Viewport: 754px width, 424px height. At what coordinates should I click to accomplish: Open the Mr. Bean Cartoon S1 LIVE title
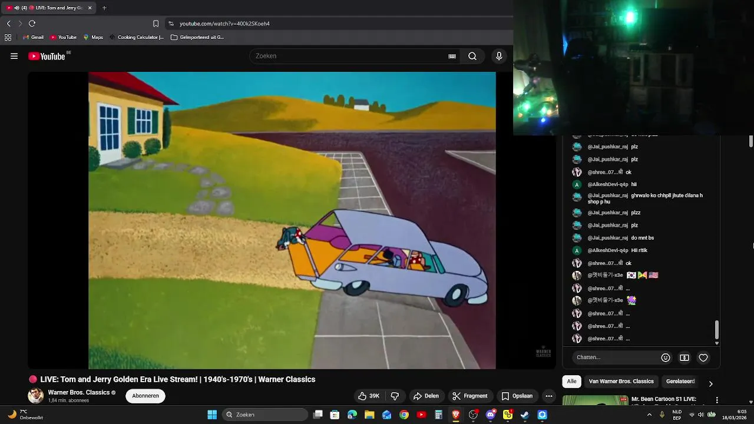coord(664,399)
